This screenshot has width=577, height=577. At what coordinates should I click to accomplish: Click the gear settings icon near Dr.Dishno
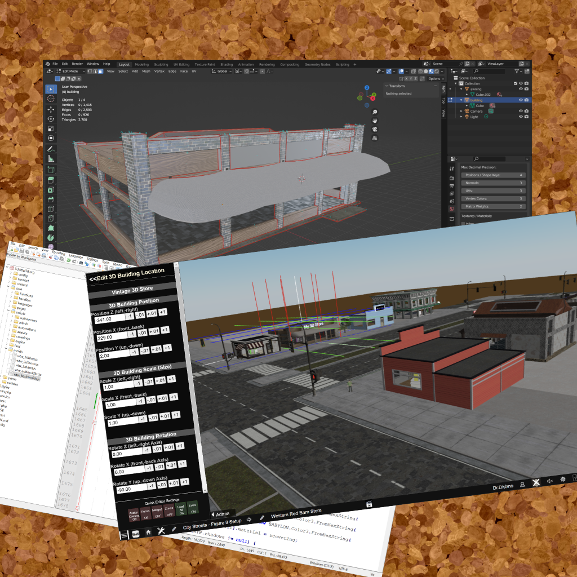pos(563,479)
